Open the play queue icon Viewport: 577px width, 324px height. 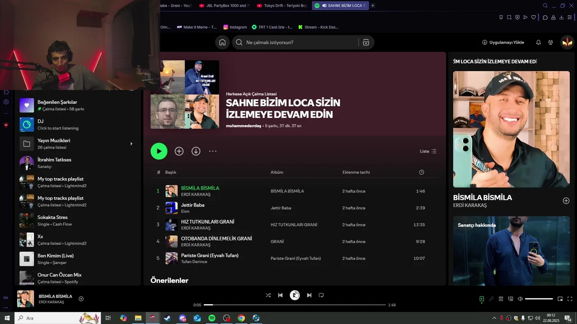[501, 299]
